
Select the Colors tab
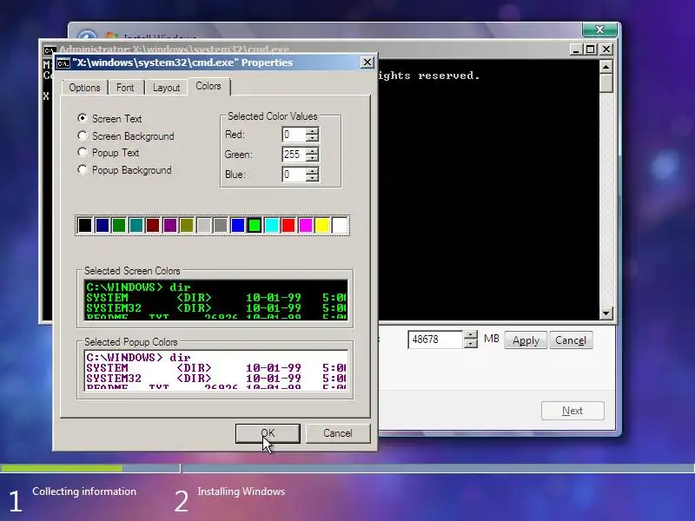[x=208, y=86]
